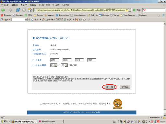Open the Help (ヘルプ) menu
This screenshot has width=166, height=124.
[x=65, y=5]
